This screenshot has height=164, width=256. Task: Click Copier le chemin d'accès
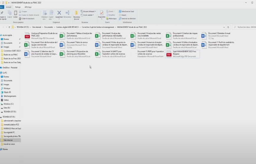tap(29, 15)
